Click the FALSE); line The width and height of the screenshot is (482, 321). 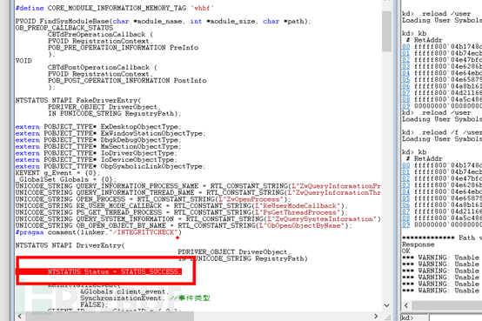click(94, 304)
